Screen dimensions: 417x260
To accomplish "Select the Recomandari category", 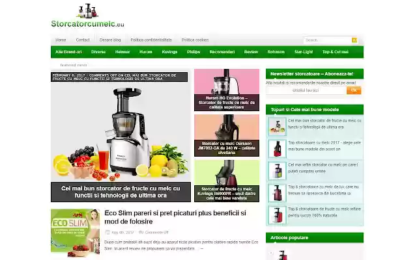I will 222,52.
